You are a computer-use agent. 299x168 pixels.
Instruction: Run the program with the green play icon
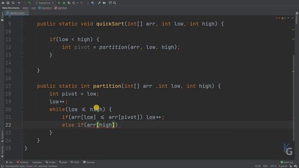tap(59, 3)
